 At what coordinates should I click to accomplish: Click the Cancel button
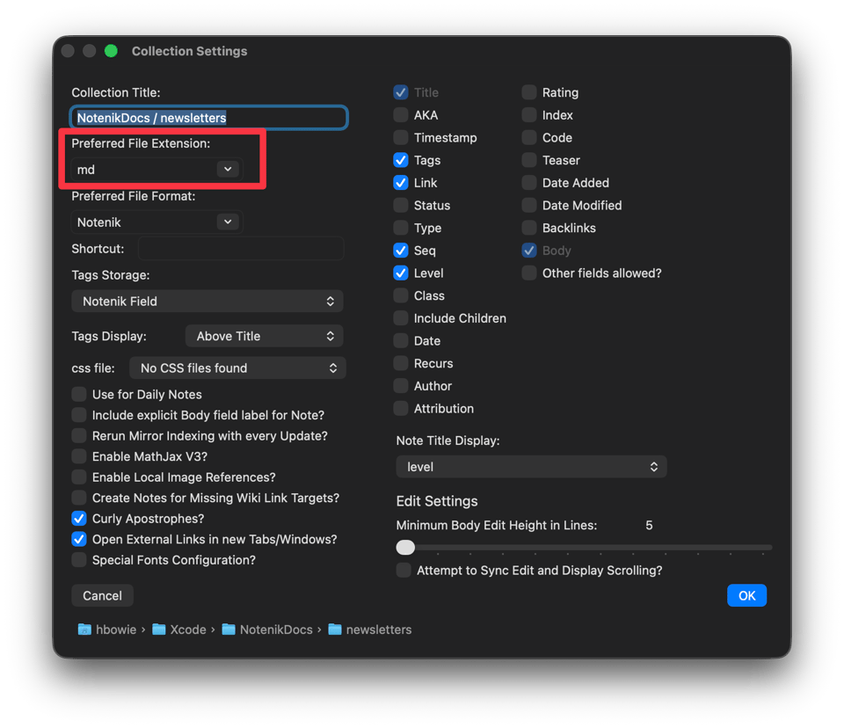[102, 595]
